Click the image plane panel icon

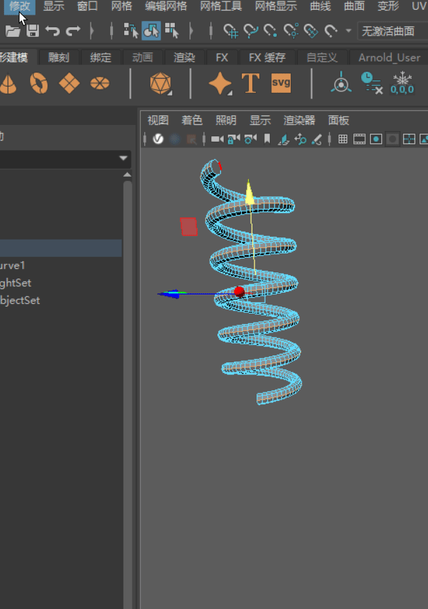[284, 139]
